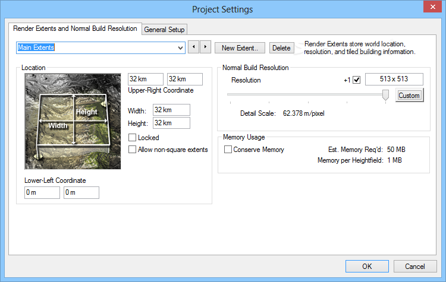Click the Memory per Heightfield 1 MB value
The width and height of the screenshot is (446, 282).
(x=394, y=160)
